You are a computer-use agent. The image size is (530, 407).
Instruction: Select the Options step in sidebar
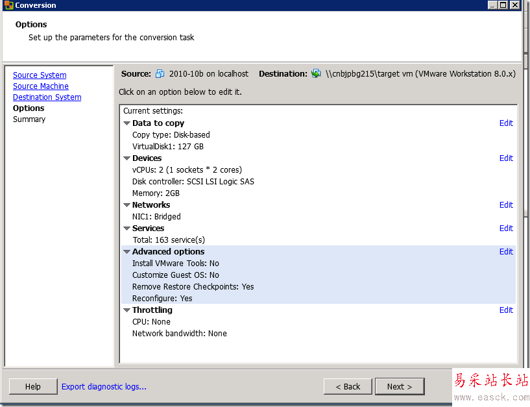(29, 108)
